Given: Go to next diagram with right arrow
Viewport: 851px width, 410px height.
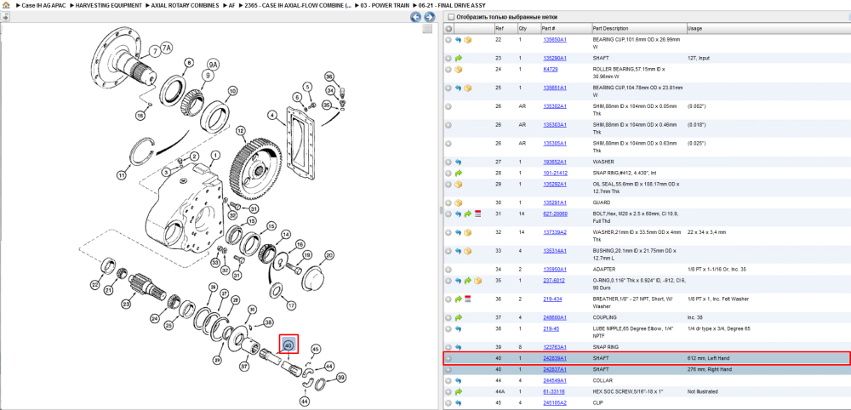Looking at the screenshot, I should coord(429,17).
